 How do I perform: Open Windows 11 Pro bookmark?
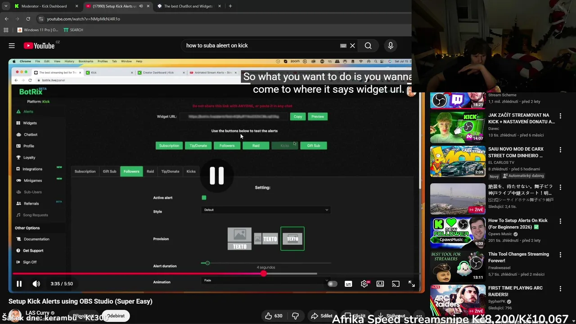pos(38,30)
